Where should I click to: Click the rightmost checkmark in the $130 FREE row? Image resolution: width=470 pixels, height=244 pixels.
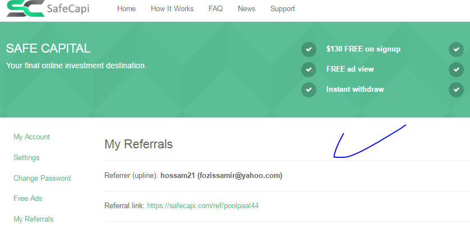click(456, 49)
